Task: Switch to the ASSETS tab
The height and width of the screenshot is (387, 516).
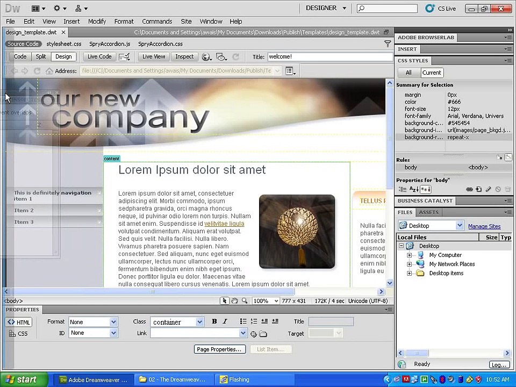Action: 429,212
